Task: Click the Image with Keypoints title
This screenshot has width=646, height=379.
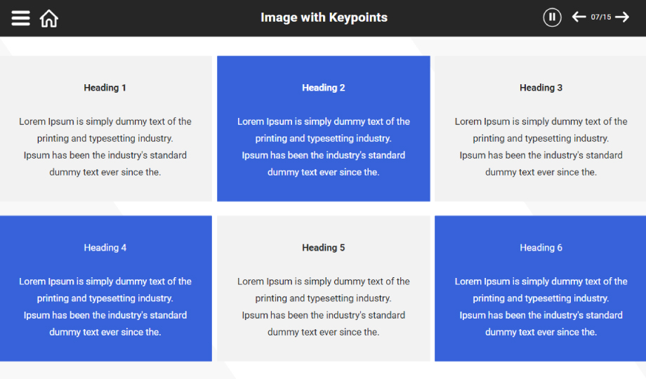Action: point(324,18)
